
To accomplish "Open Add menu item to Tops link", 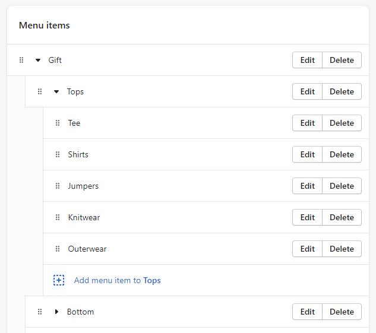I will pos(117,280).
